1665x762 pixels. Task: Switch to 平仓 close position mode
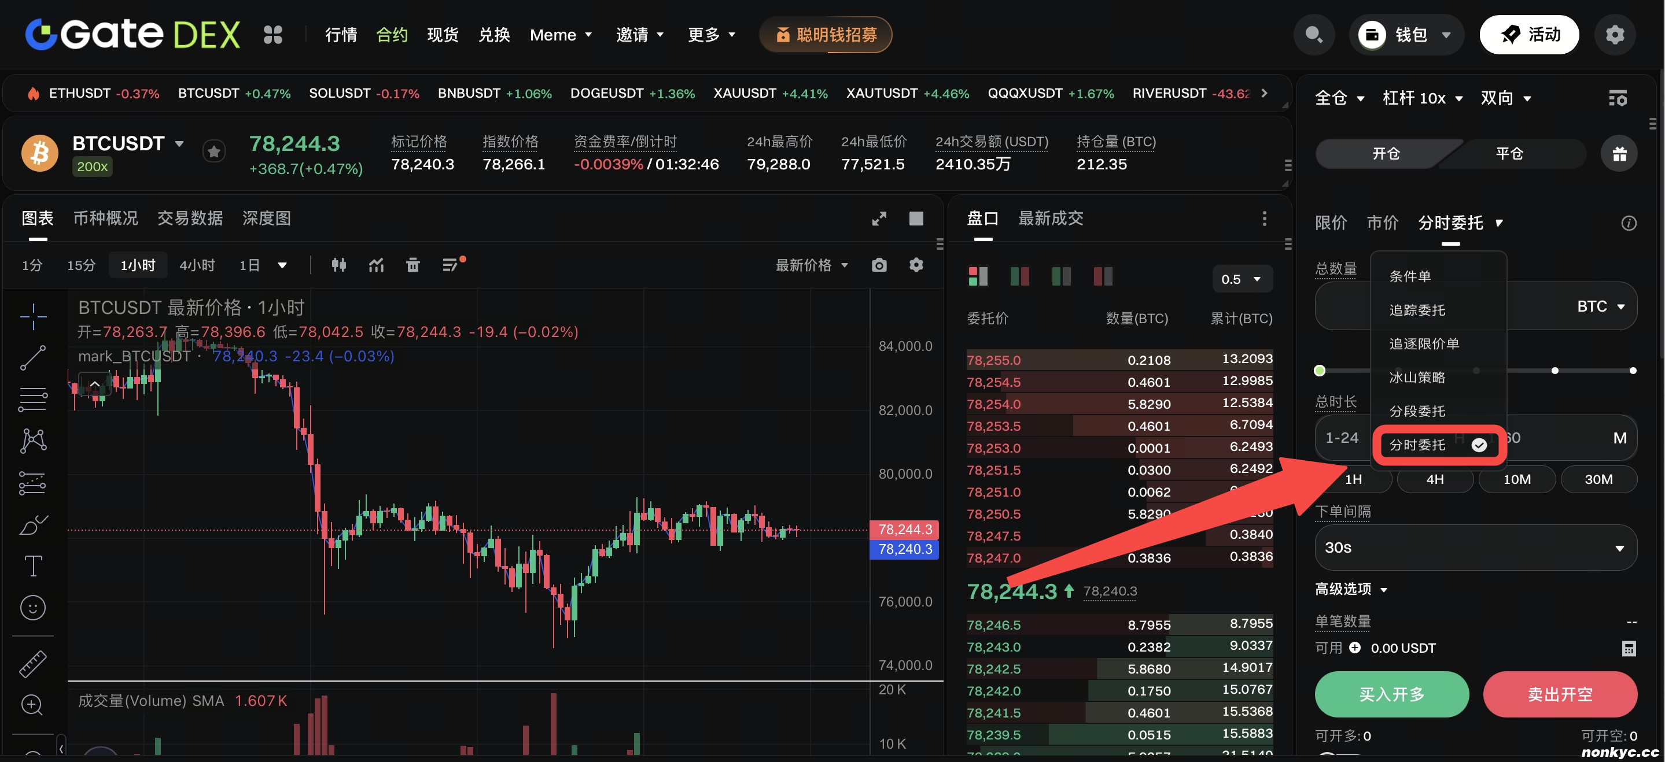point(1509,154)
